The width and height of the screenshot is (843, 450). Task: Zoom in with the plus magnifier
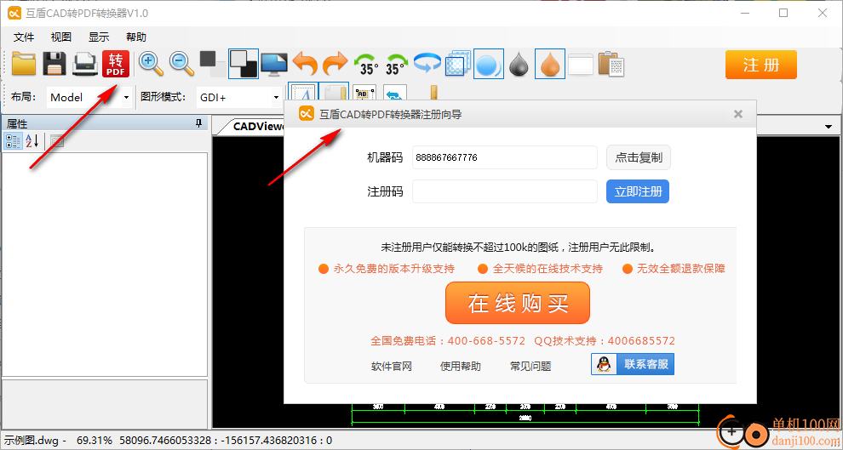coord(152,64)
